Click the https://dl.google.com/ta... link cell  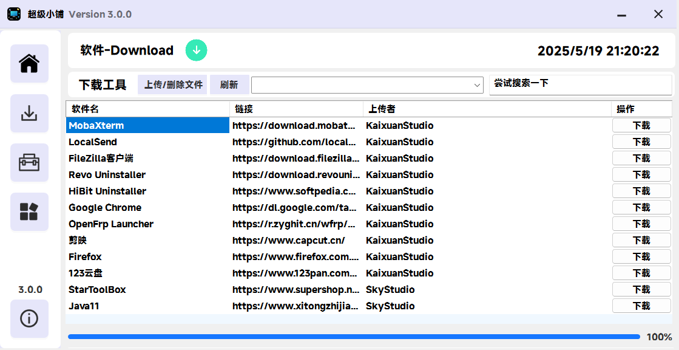296,208
